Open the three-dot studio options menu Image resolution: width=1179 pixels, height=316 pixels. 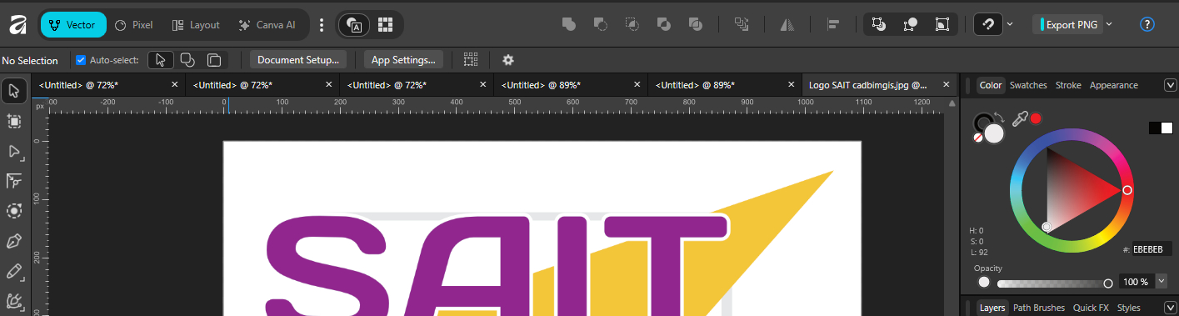click(322, 25)
